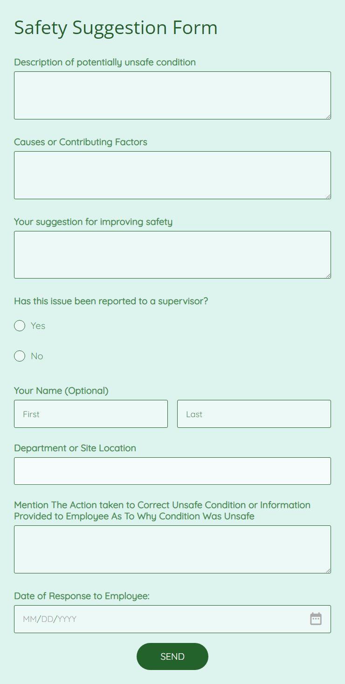Select the No radio button
The width and height of the screenshot is (345, 684).
[x=20, y=356]
